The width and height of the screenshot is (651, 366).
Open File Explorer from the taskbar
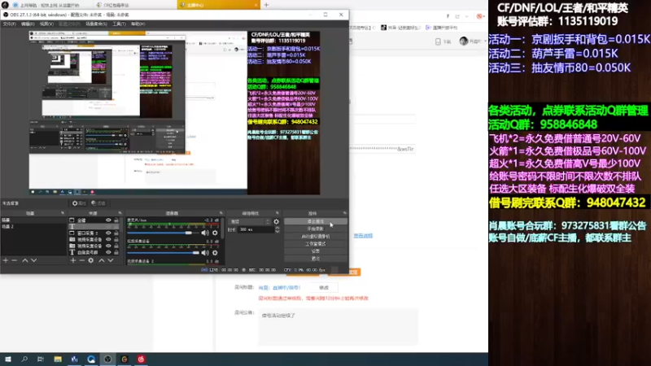coord(58,359)
